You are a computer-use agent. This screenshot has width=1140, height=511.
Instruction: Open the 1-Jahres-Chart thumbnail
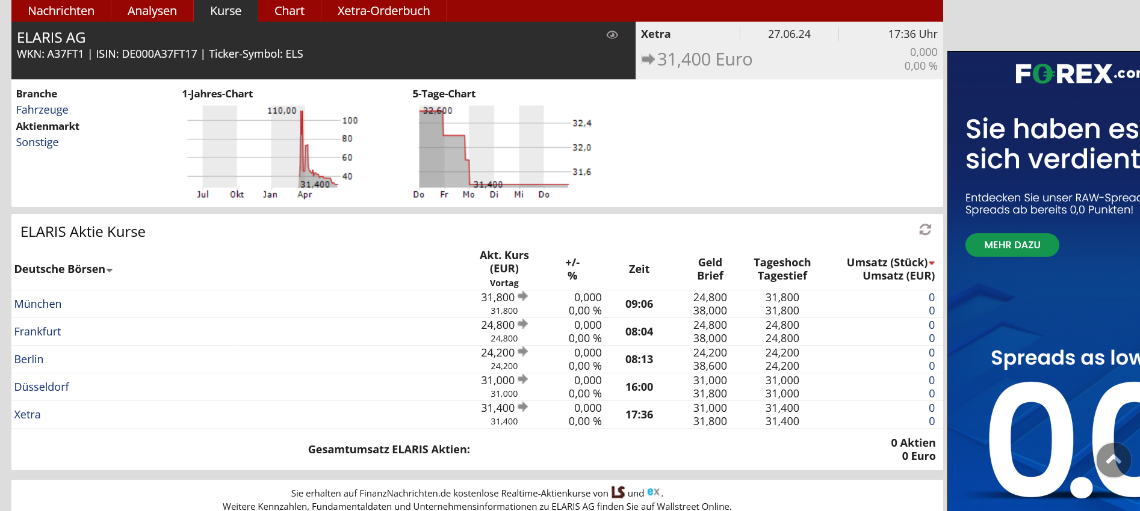coord(271,150)
